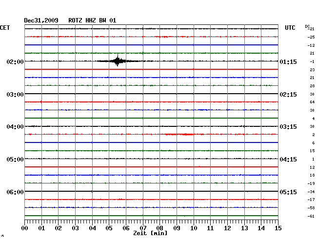Select the DC value -25
Viewport: 317px width, 241px height.
311,37
